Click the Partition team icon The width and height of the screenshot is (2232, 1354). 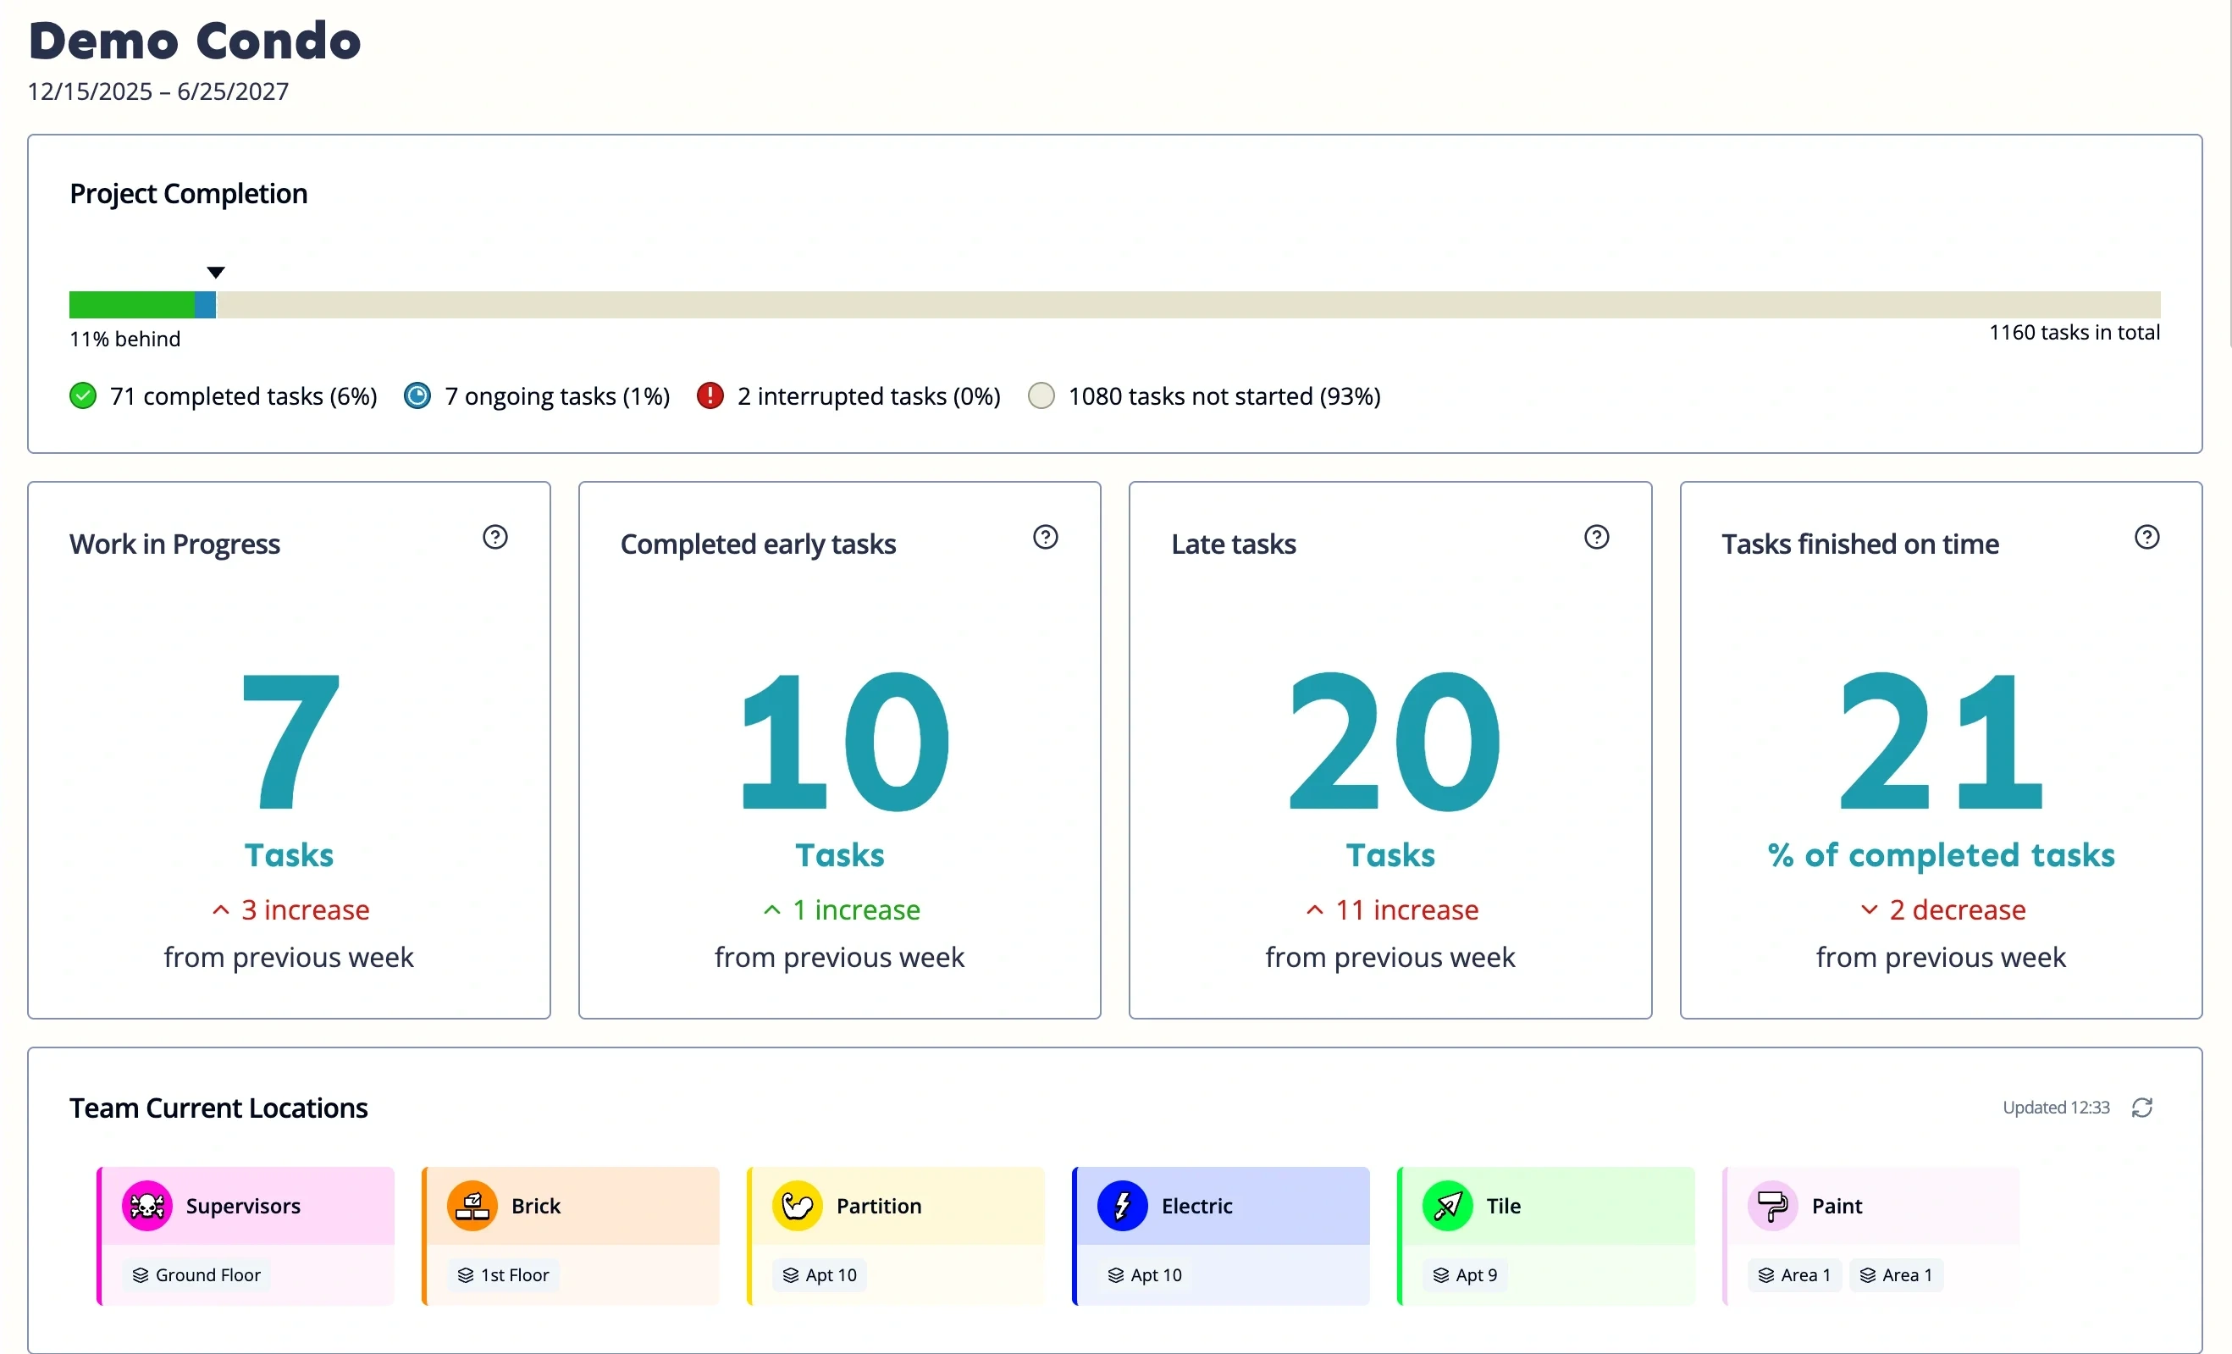pyautogui.click(x=797, y=1206)
